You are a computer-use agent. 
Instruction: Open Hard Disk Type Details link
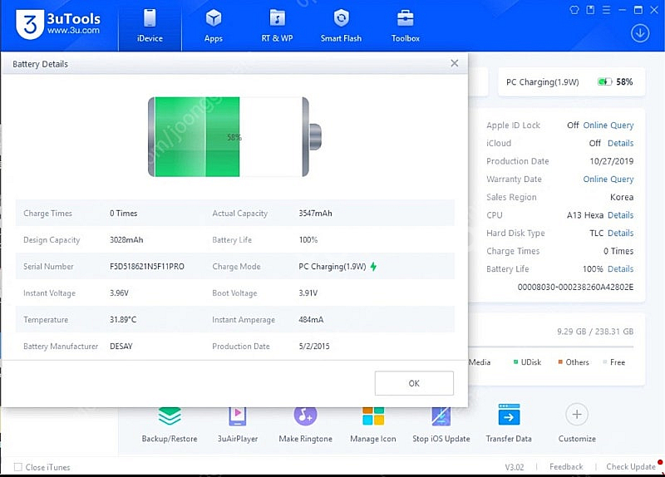(620, 234)
